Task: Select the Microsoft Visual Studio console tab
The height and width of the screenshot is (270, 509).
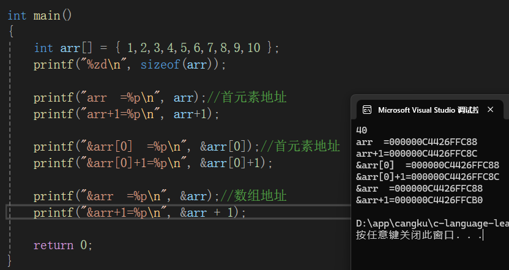Action: point(430,110)
